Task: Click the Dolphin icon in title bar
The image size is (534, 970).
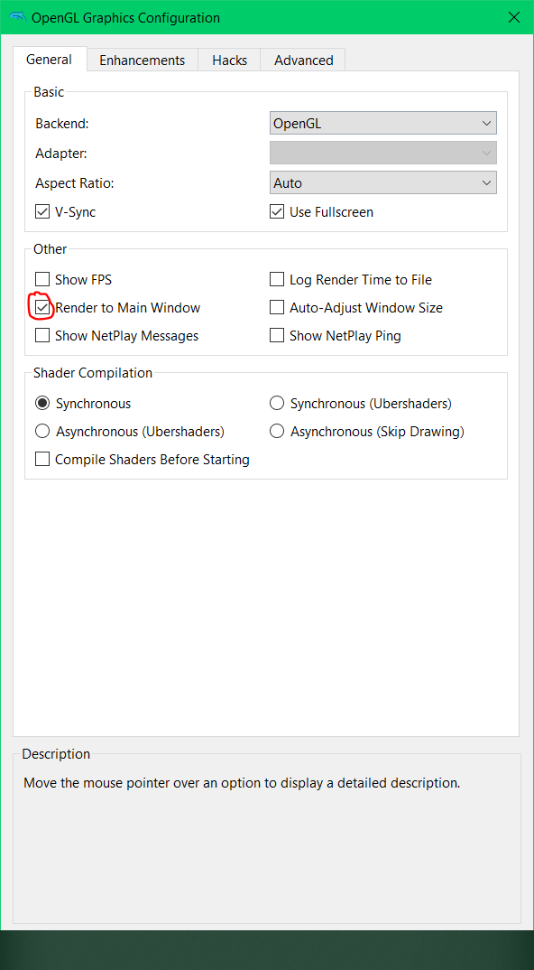Action: point(18,17)
